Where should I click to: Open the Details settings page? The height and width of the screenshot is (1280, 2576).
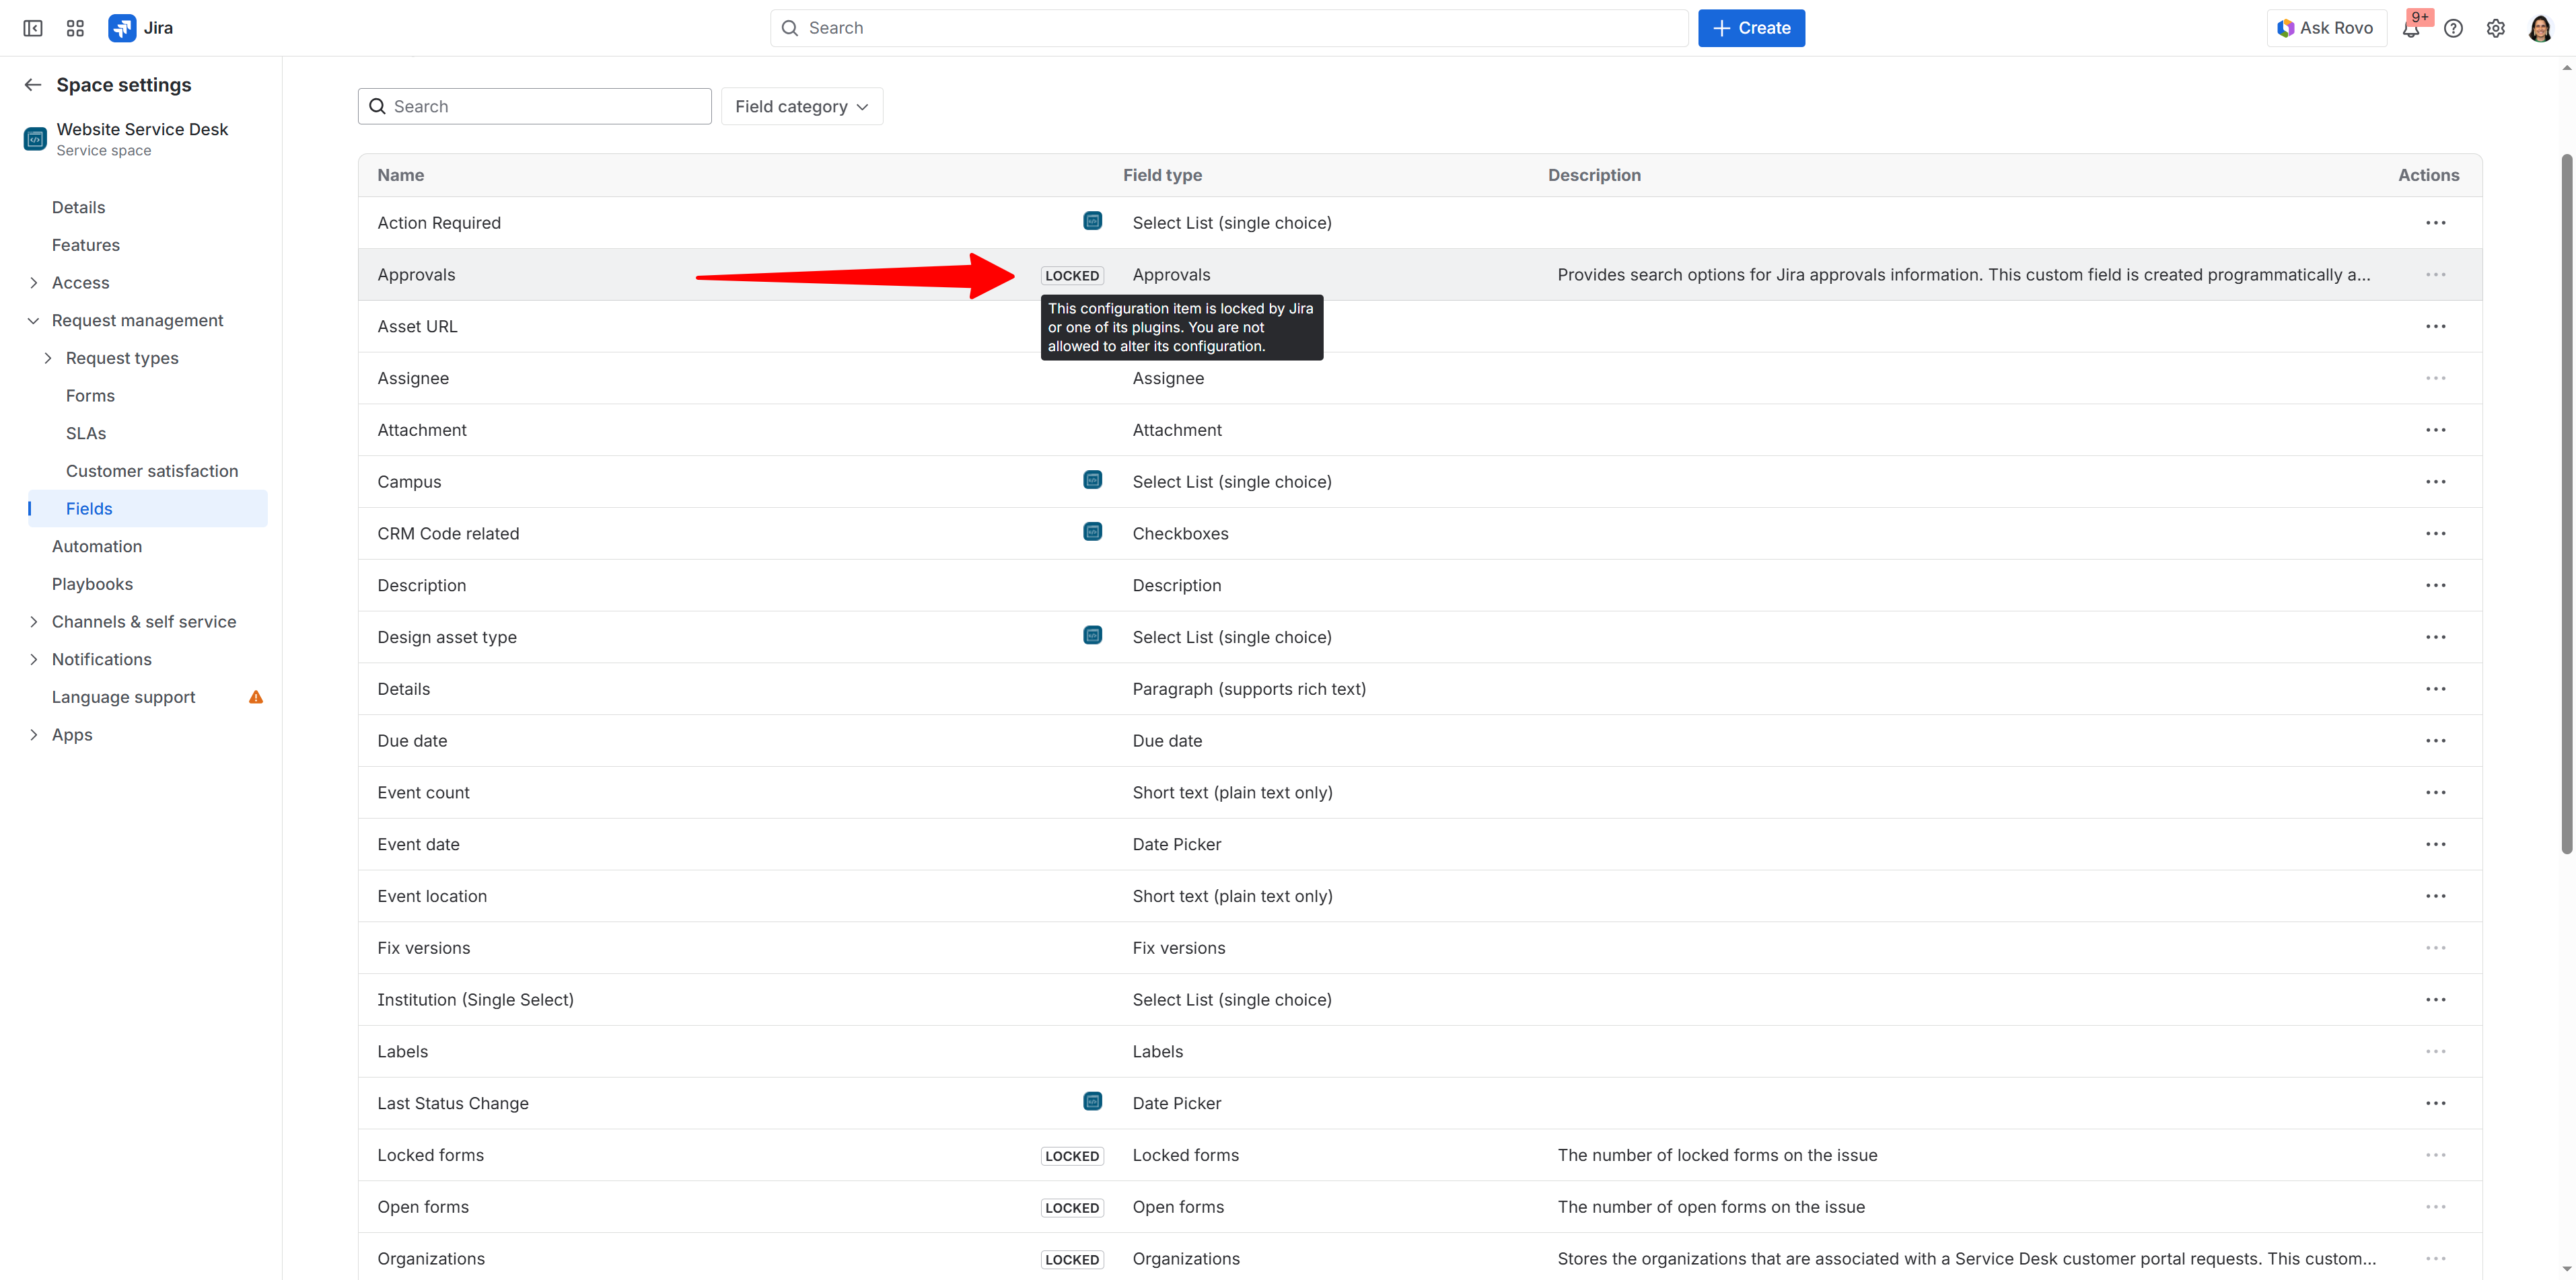pyautogui.click(x=78, y=207)
